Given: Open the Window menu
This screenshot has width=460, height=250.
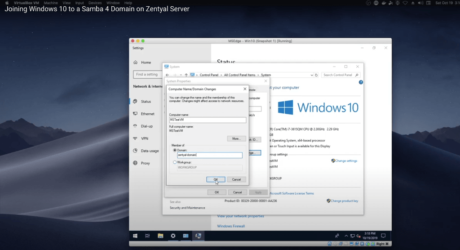Looking at the screenshot, I should pos(113,3).
